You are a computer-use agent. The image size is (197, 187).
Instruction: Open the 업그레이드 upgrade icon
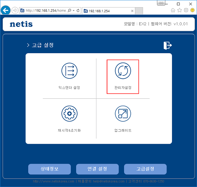pyautogui.click(x=123, y=114)
